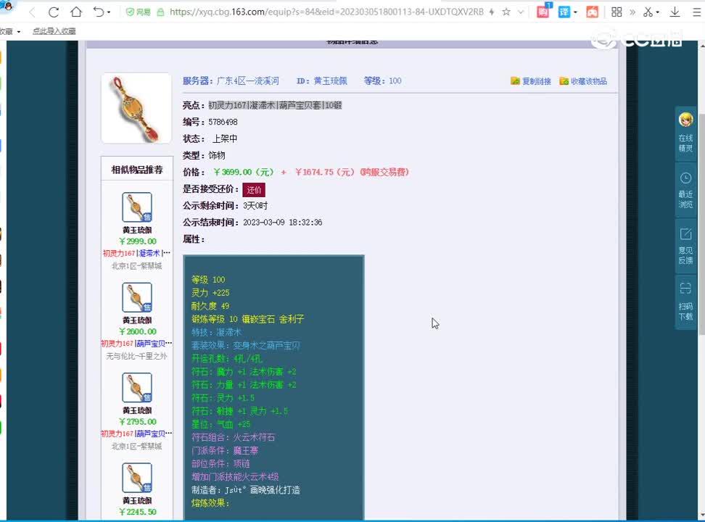Show the QR code via 扫码下载
Viewport: 705px width, 522px height.
tap(685, 302)
